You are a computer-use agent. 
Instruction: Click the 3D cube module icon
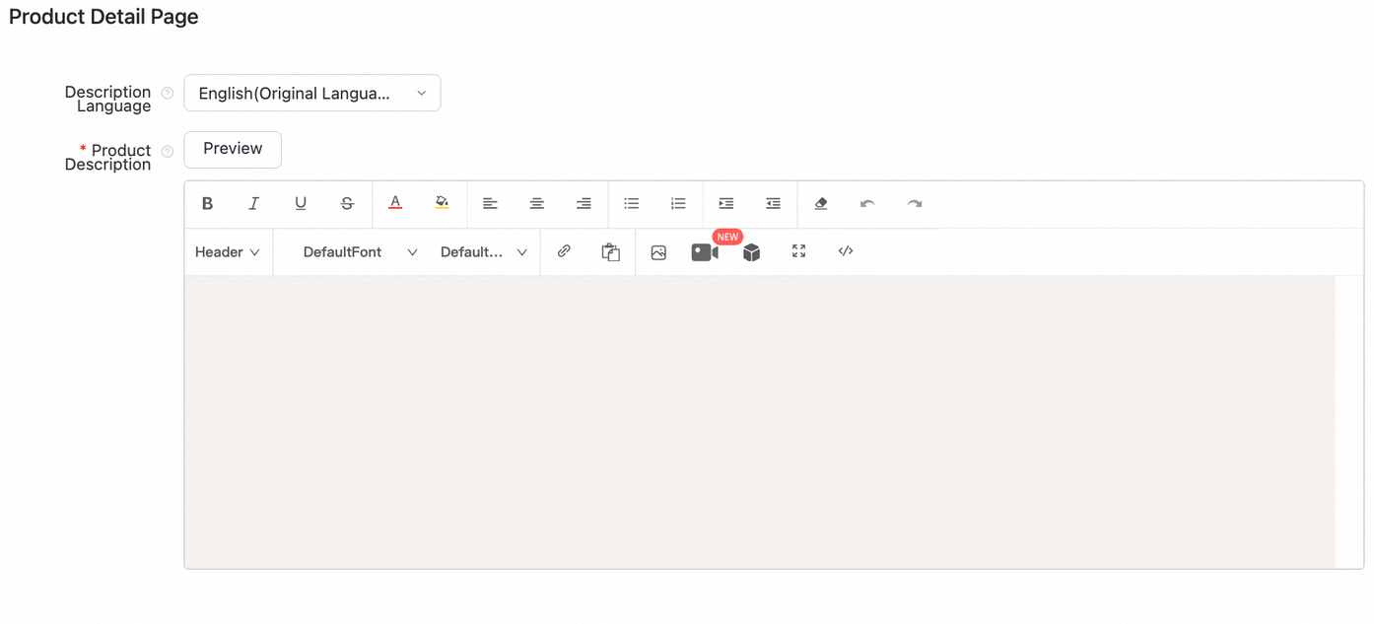pos(752,252)
